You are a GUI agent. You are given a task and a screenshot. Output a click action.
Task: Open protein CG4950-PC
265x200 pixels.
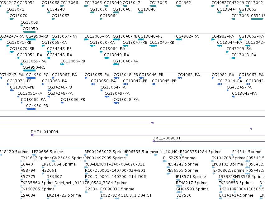[37, 75]
